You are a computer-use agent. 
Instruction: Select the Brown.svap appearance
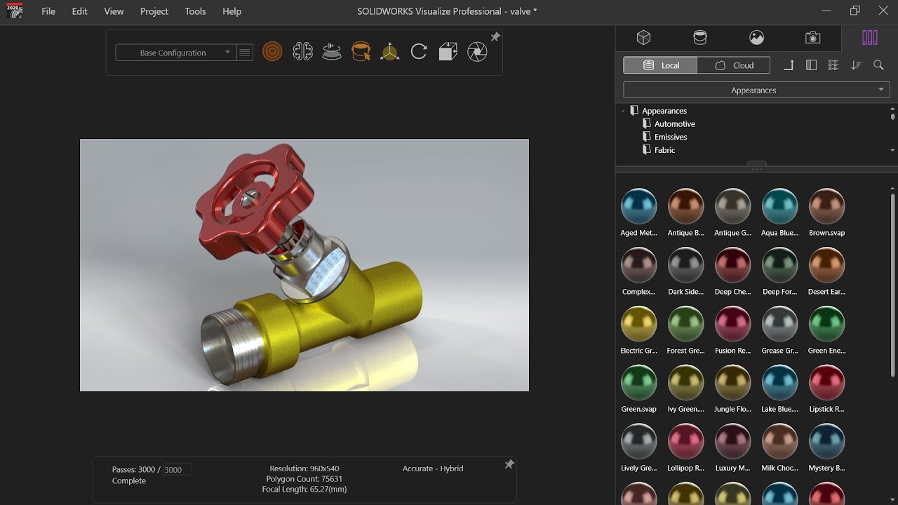(x=826, y=213)
